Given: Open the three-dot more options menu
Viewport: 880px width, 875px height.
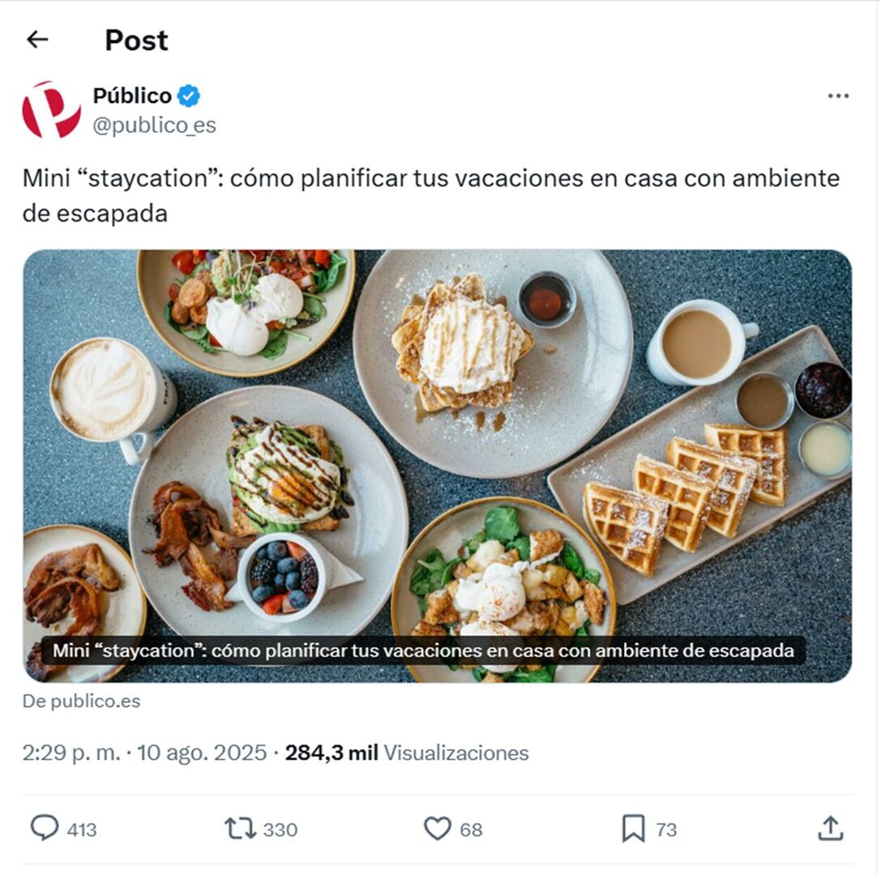Looking at the screenshot, I should (x=838, y=96).
